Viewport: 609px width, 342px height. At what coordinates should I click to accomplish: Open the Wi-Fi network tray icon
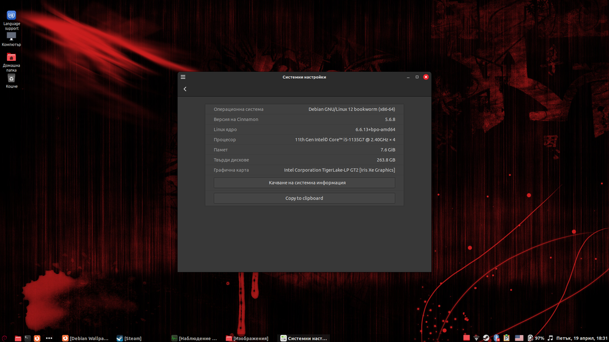pos(476,338)
